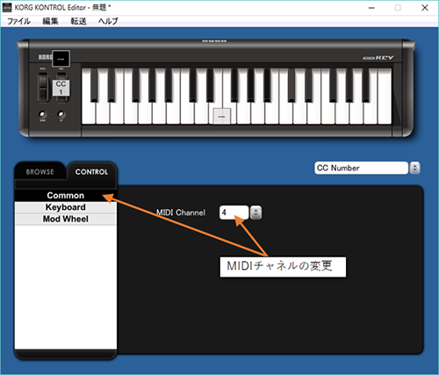
Task: Open the 編集 menu
Action: [x=50, y=21]
